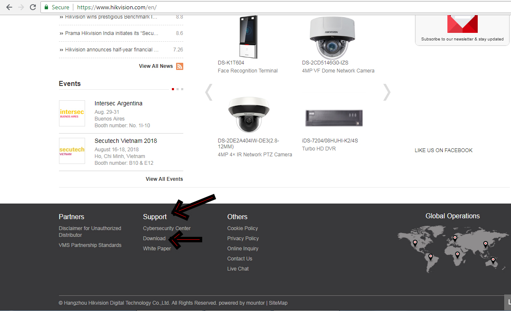Click the Booth number: B10 & E12 text
This screenshot has width=511, height=311.
point(124,163)
